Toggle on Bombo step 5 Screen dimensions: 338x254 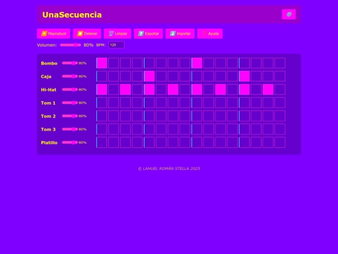click(x=149, y=63)
